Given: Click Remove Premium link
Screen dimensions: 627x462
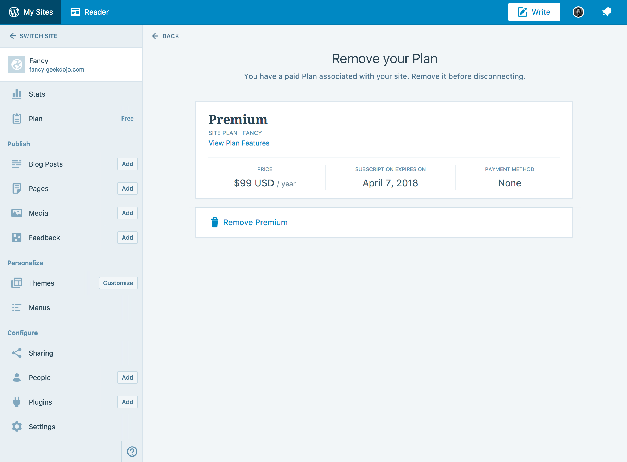Looking at the screenshot, I should click(x=255, y=222).
